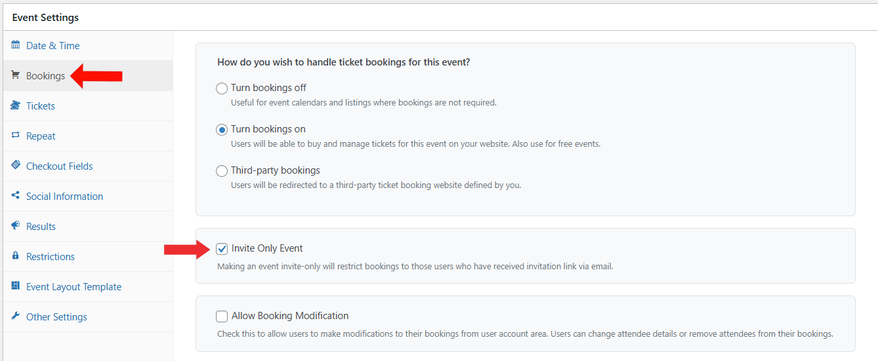This screenshot has height=361, width=878.
Task: Switch to Social Information tab
Action: coord(88,197)
